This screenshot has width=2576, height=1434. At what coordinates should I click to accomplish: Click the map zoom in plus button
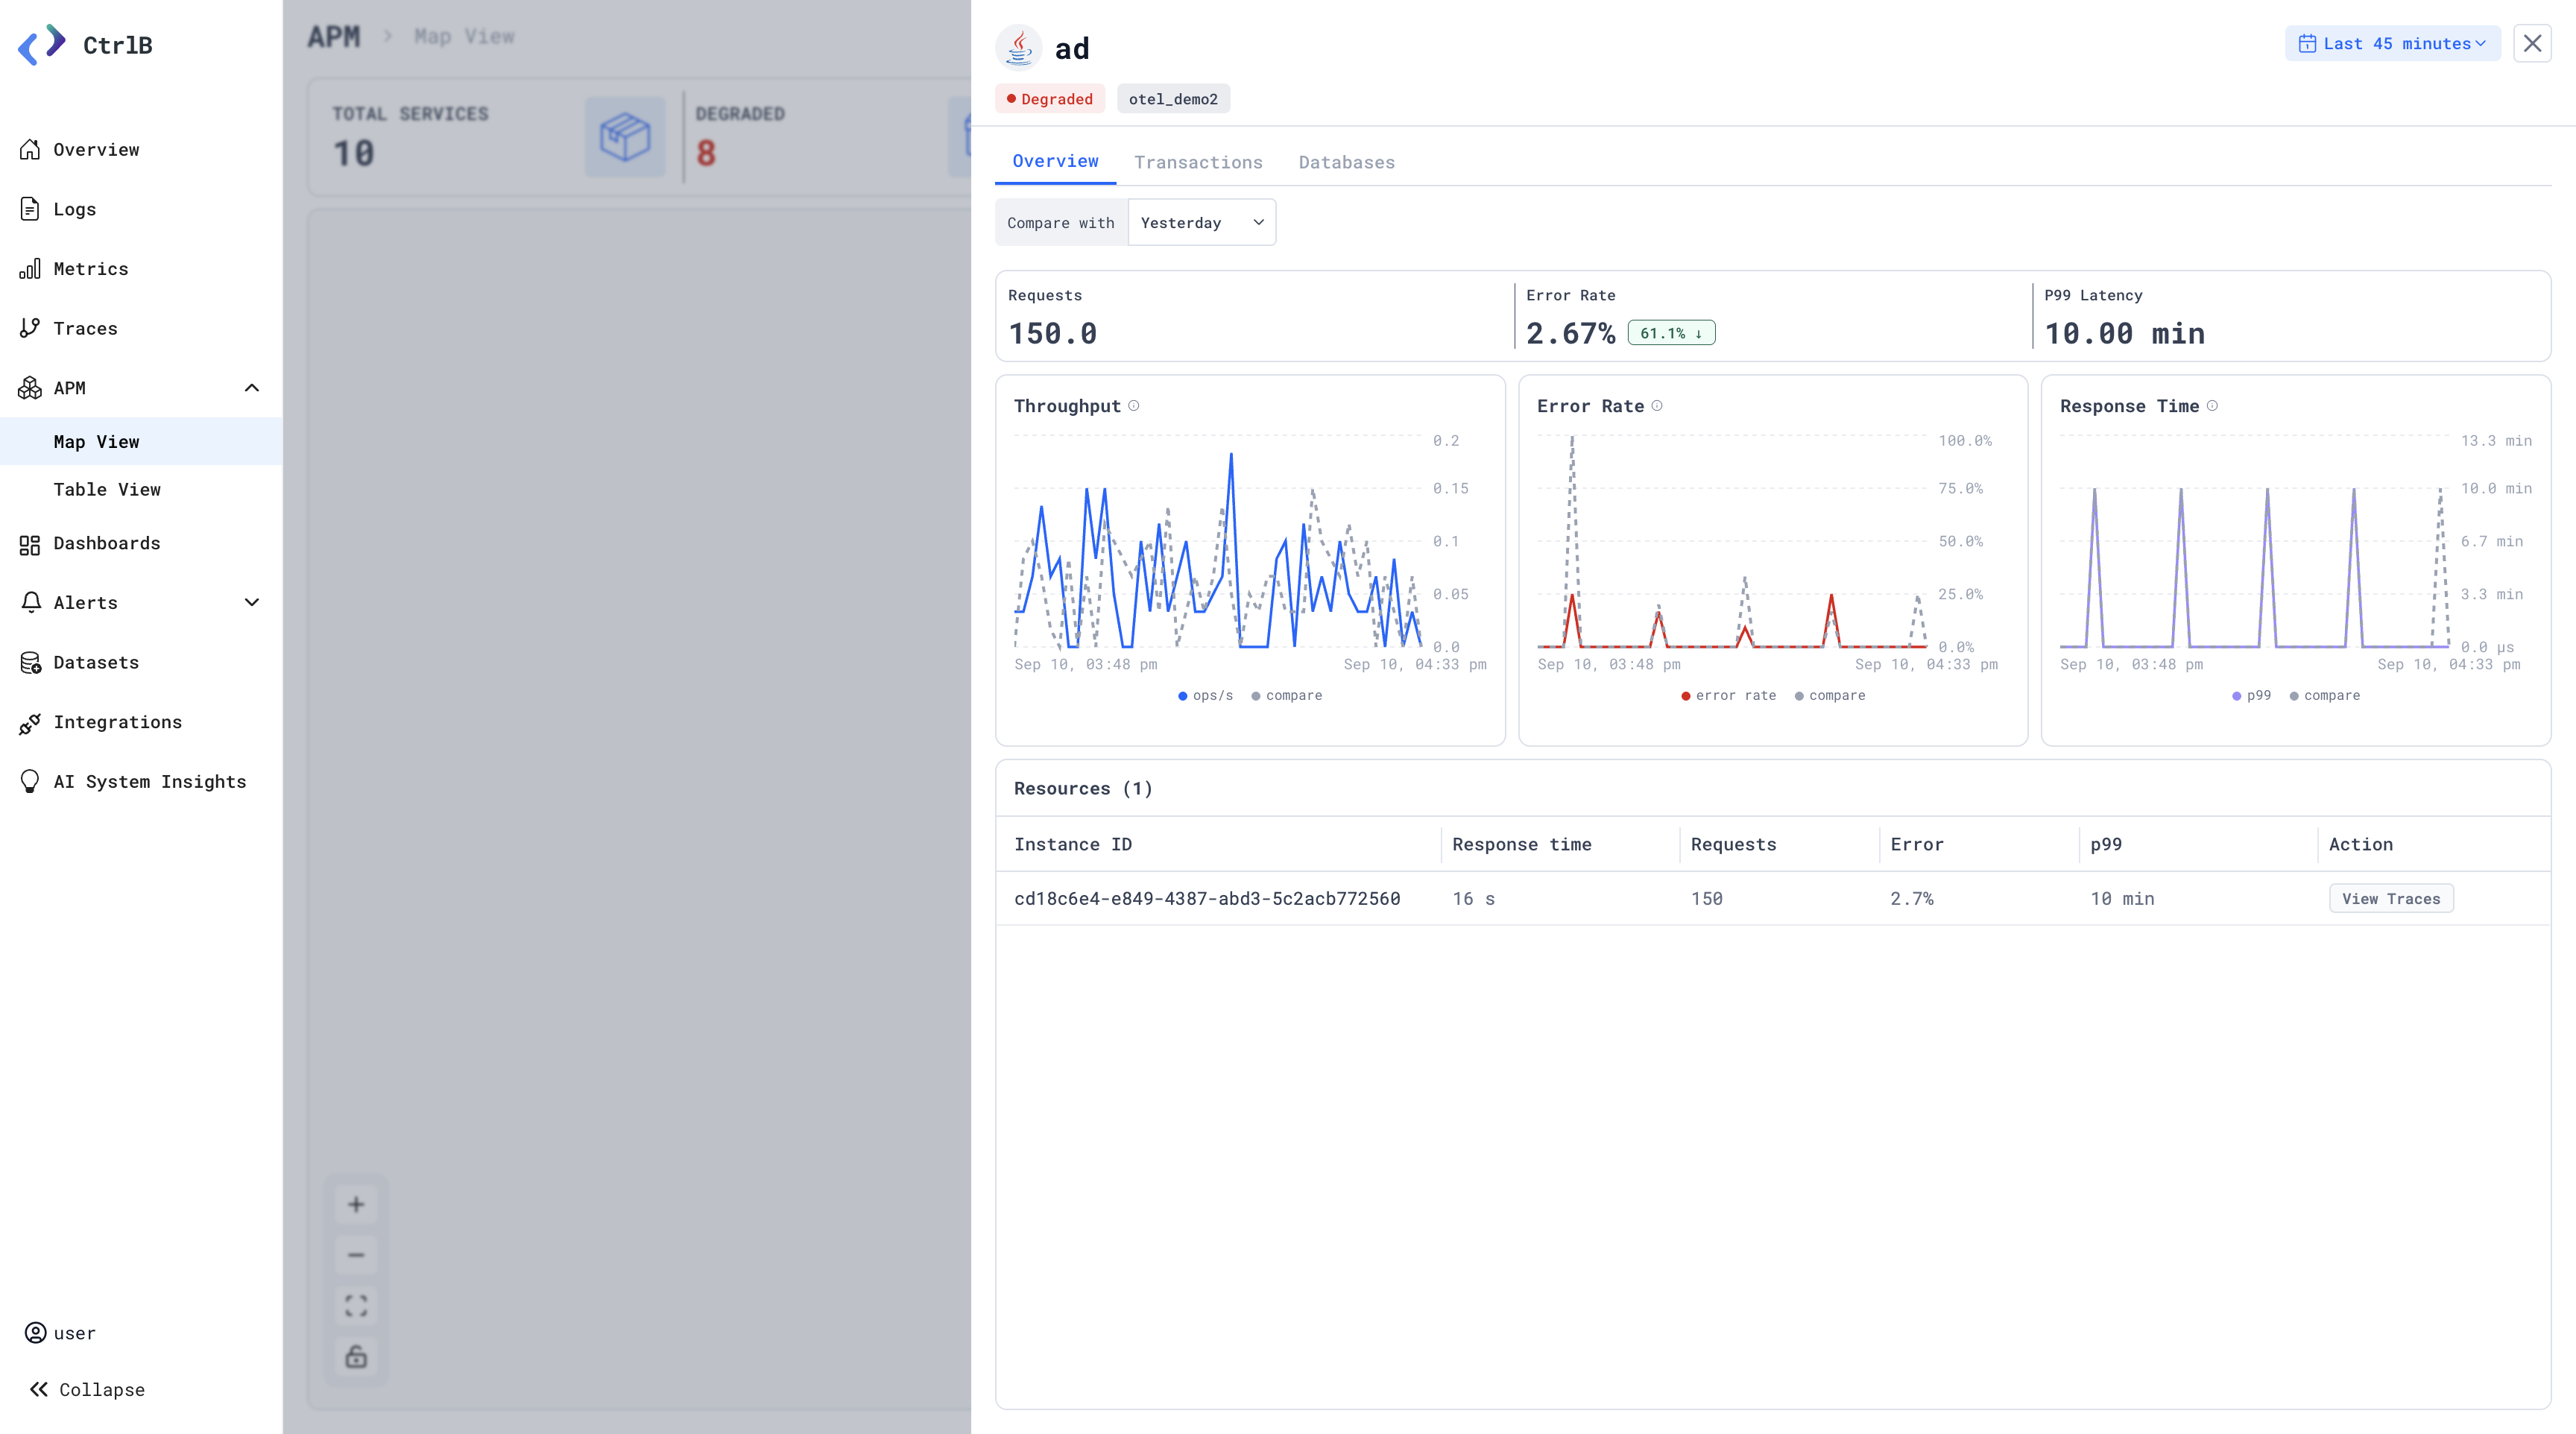[x=356, y=1204]
